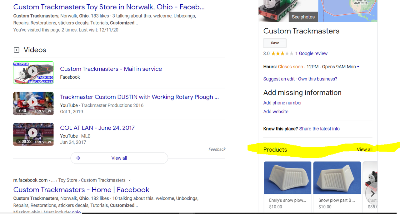Click the Facebook source under Mail in service
400x214 pixels.
tap(70, 77)
